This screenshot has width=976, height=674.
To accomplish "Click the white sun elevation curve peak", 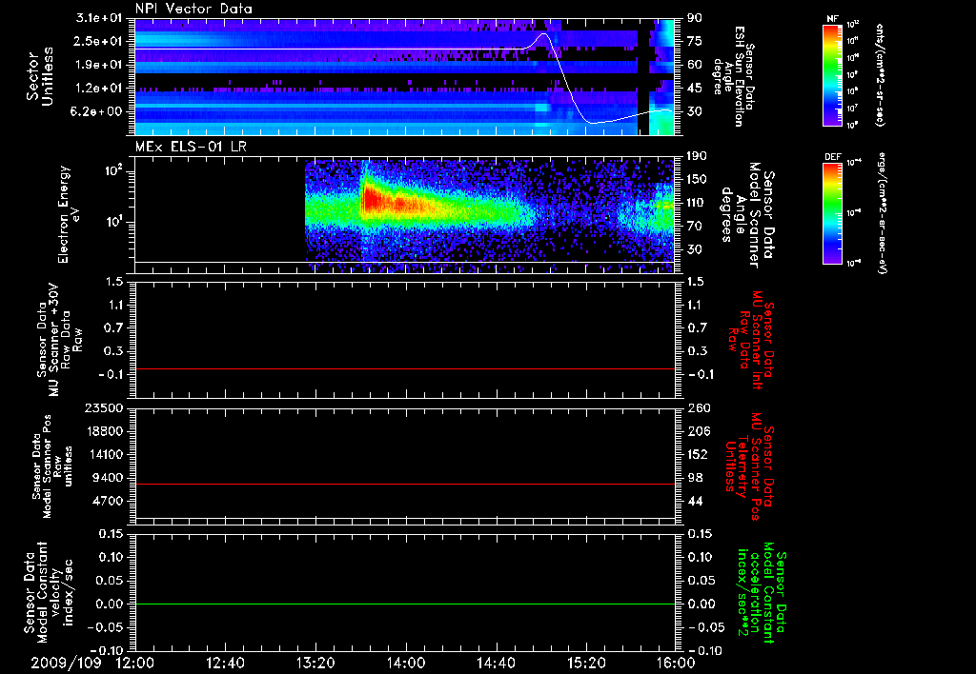I will [x=544, y=33].
